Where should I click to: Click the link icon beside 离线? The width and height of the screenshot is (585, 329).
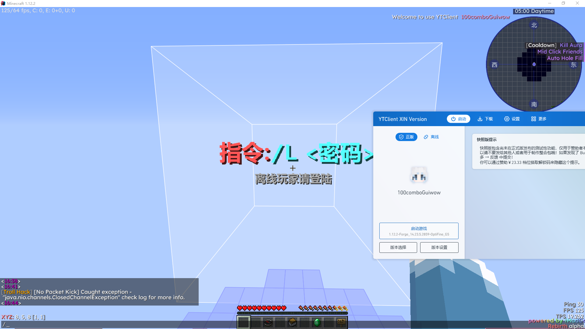[426, 137]
